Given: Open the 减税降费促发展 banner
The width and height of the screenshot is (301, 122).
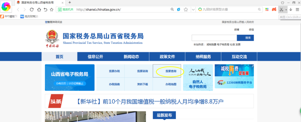Looking at the screenshot, I should click(x=234, y=70).
